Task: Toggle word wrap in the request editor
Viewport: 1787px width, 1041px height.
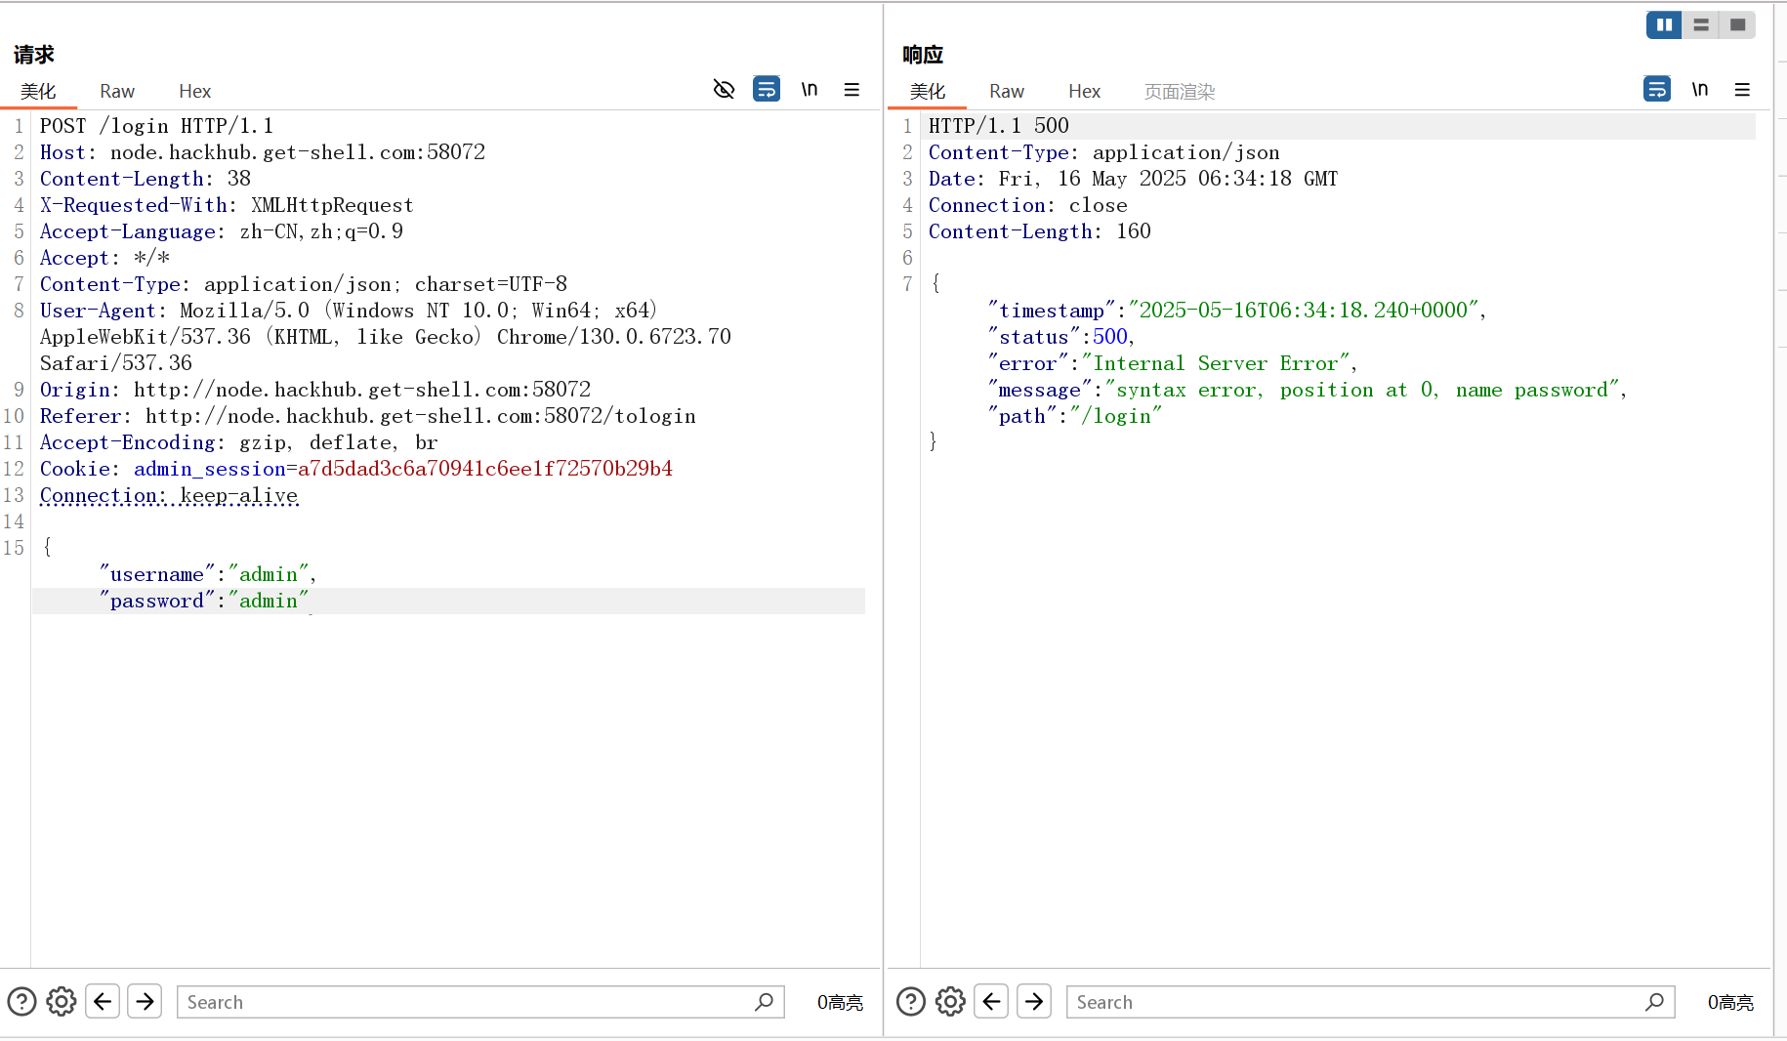Action: tap(767, 89)
